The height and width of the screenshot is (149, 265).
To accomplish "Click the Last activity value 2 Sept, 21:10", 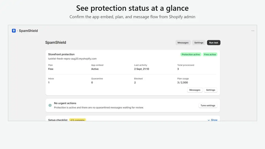I will click(142, 69).
